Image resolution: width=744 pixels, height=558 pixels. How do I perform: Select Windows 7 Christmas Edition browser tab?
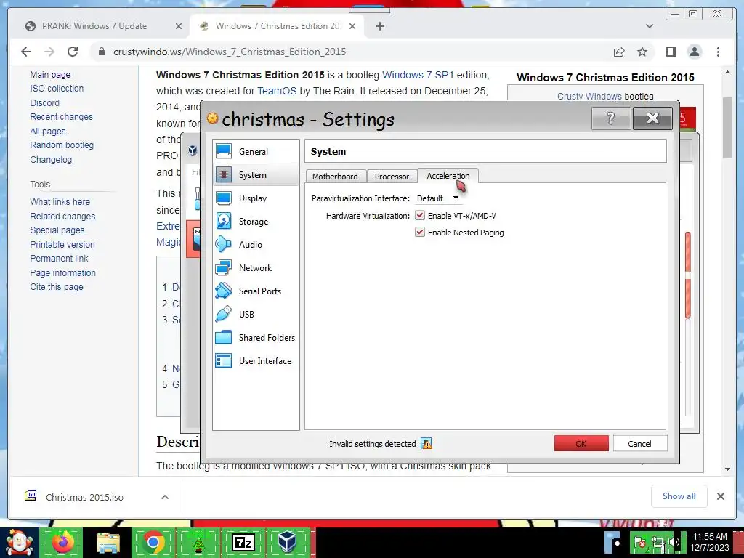click(278, 26)
